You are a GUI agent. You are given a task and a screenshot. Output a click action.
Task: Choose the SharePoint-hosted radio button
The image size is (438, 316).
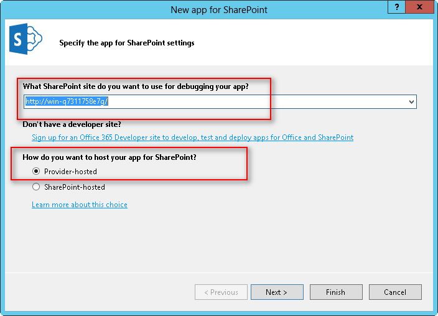(36, 187)
